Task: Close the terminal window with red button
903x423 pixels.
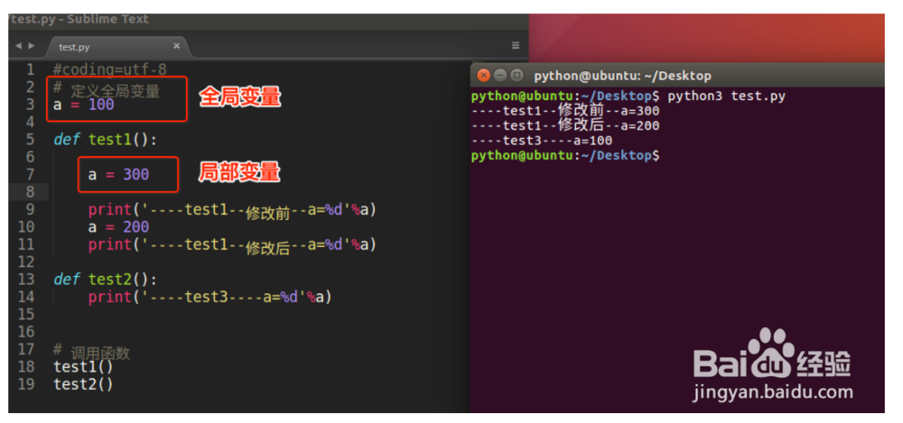Action: click(484, 75)
